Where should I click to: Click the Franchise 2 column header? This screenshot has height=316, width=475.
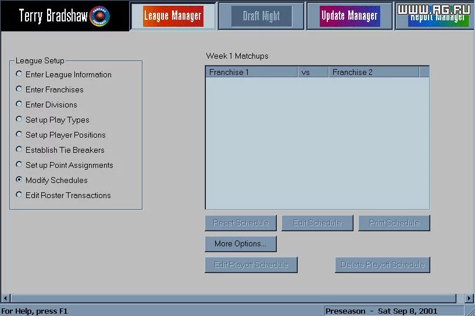click(374, 72)
